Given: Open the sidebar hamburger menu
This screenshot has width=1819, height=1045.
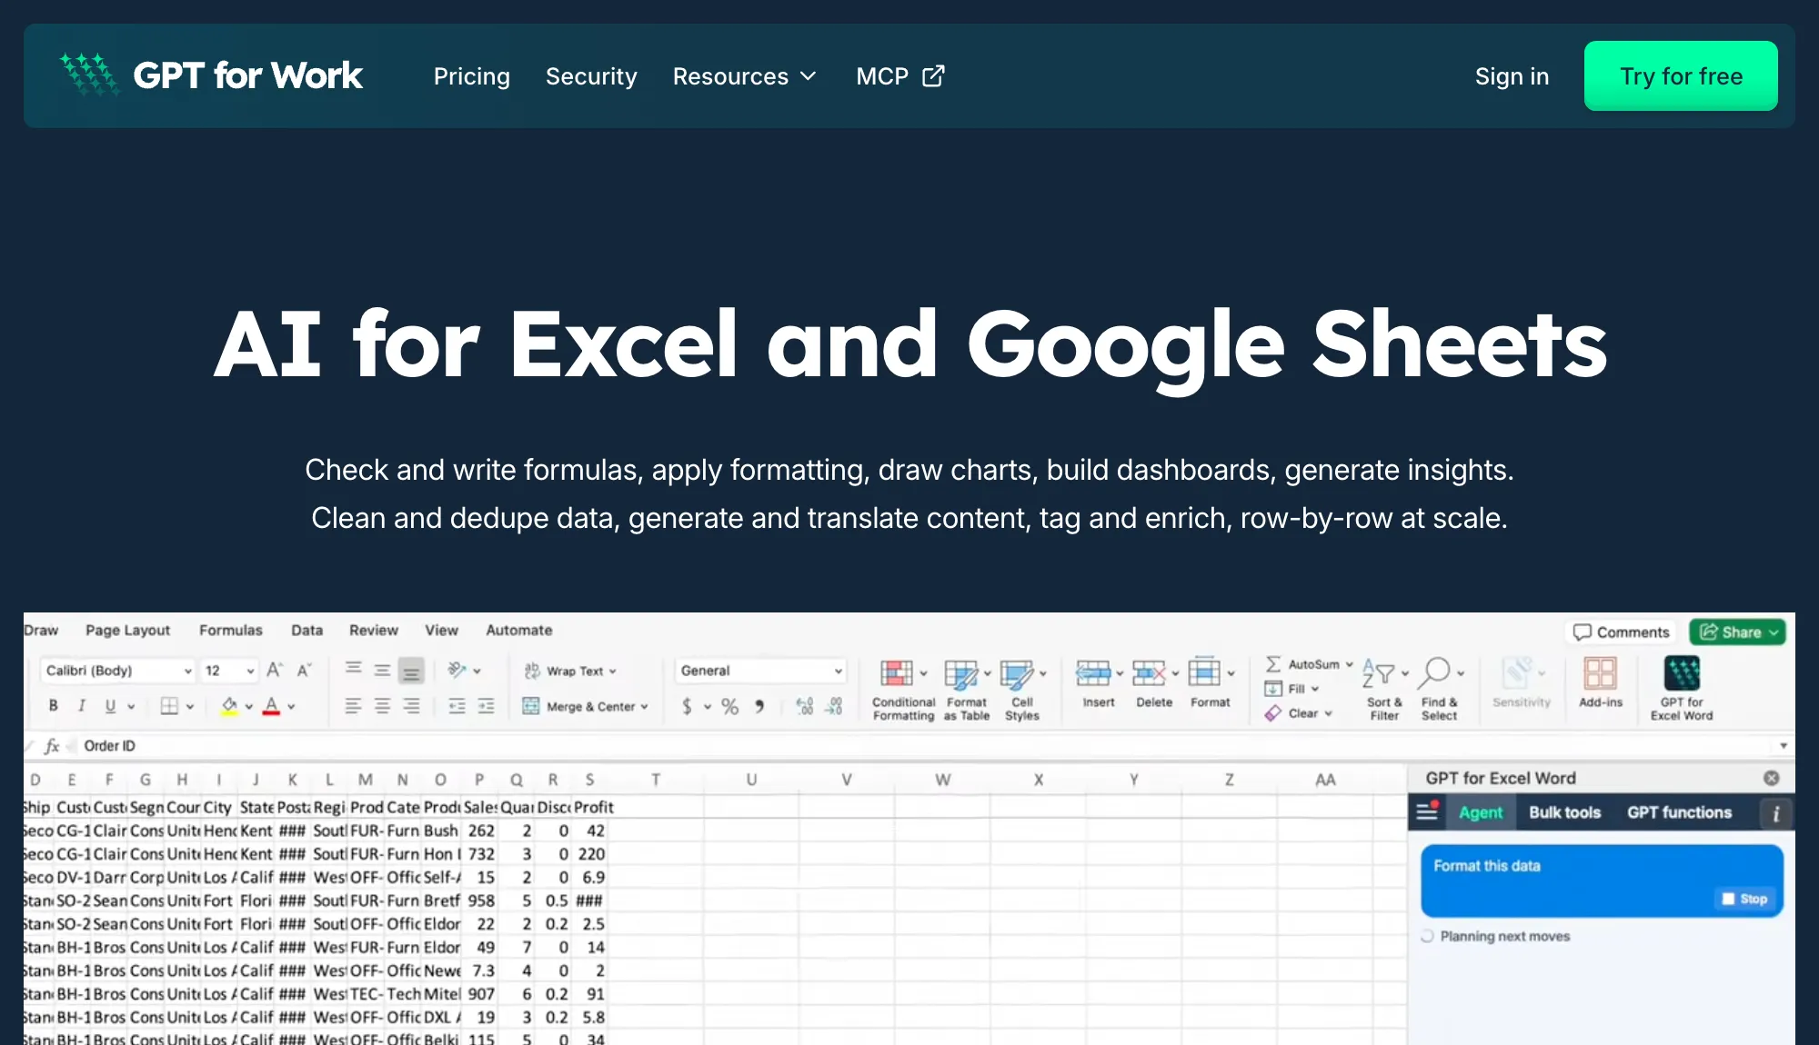Looking at the screenshot, I should pos(1427,811).
